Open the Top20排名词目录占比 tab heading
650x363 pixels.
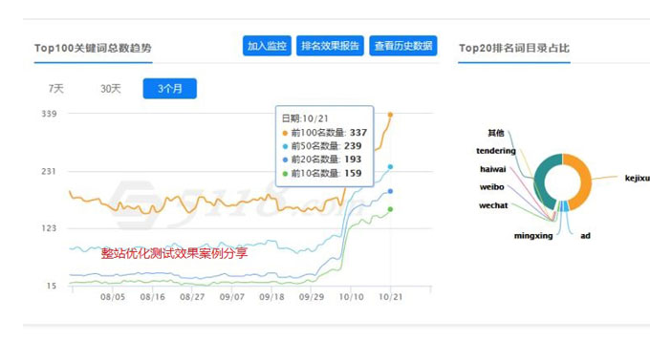514,48
